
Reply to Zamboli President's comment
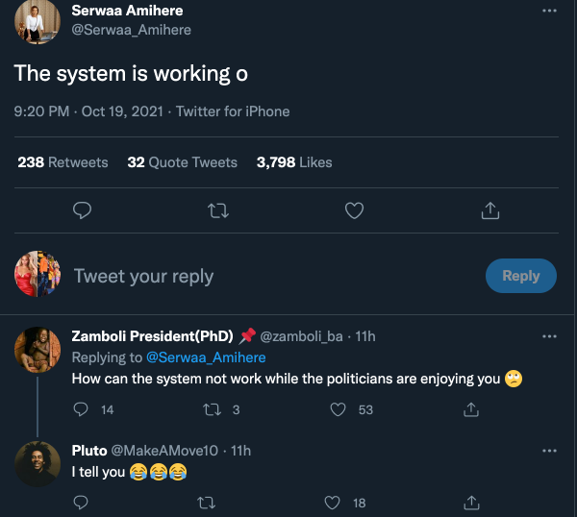(x=82, y=409)
